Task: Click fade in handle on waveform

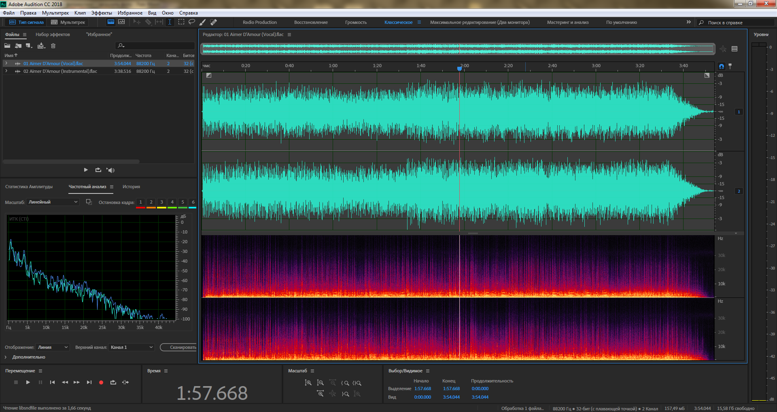Action: (209, 75)
